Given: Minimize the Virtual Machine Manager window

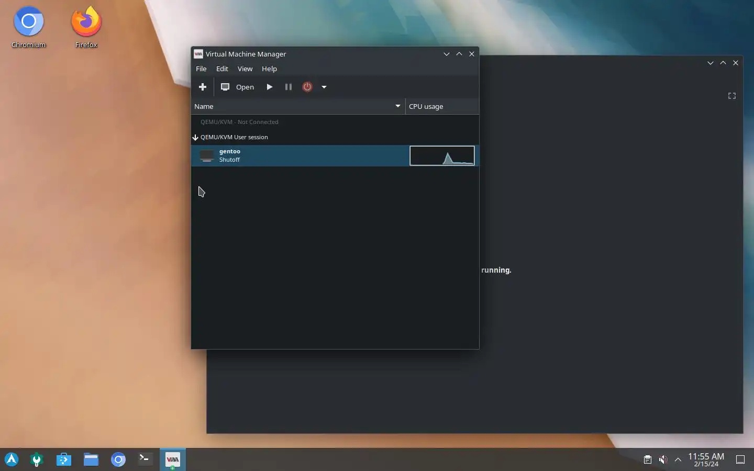Looking at the screenshot, I should [447, 54].
